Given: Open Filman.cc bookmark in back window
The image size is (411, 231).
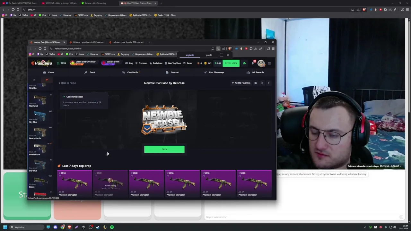Looking at the screenshot, I should 66,15.
